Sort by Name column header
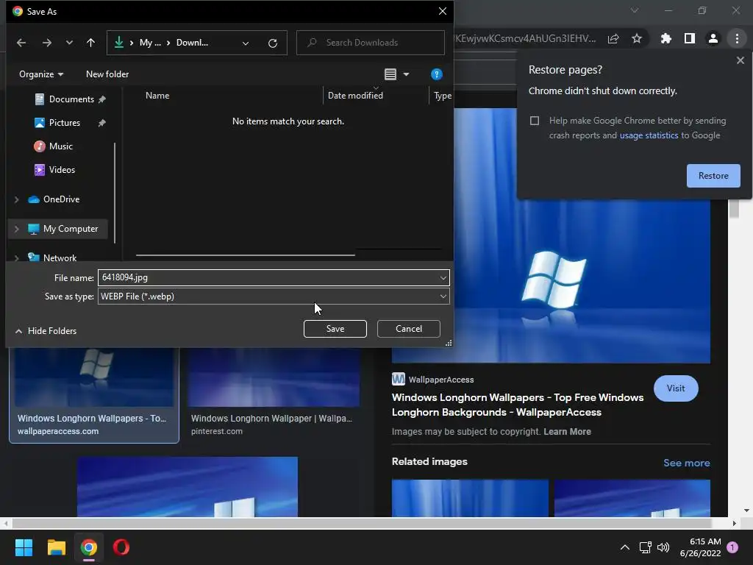 157,95
